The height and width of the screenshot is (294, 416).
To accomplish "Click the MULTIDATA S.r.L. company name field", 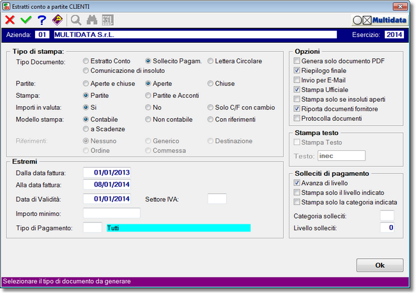I will pyautogui.click(x=196, y=35).
